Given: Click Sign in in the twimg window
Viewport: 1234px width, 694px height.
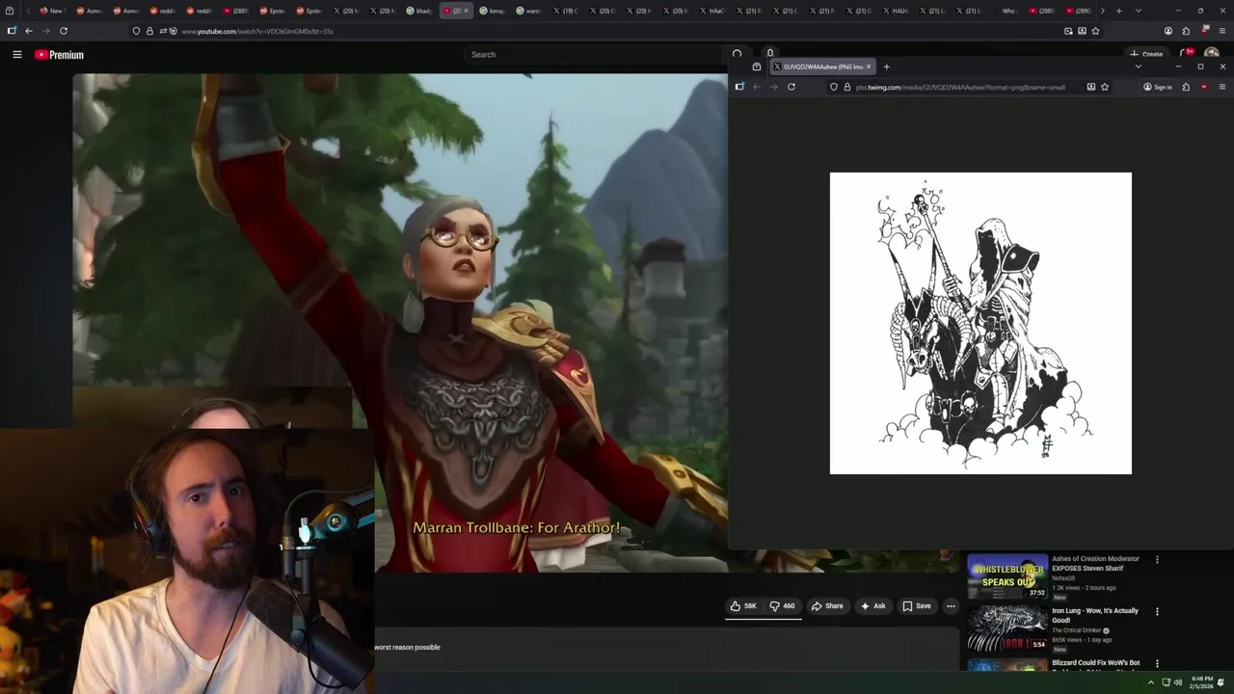Looking at the screenshot, I should pos(1158,87).
